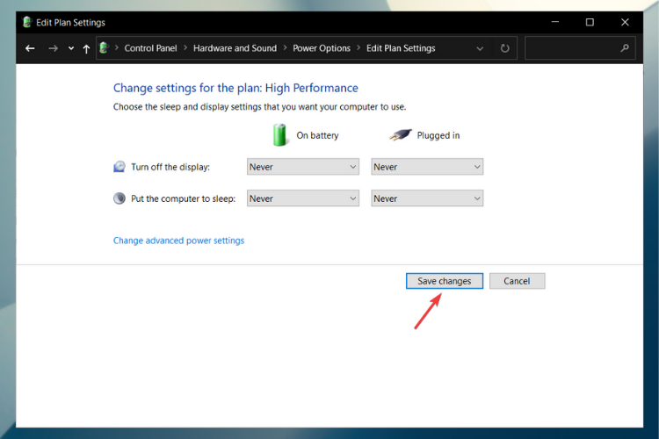659x439 pixels.
Task: Click the heading 'Change settings for the plan: High Performance'
Action: point(235,88)
